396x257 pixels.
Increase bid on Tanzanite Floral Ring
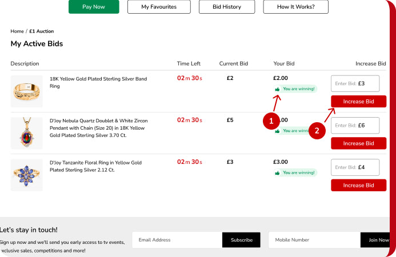[x=359, y=185]
